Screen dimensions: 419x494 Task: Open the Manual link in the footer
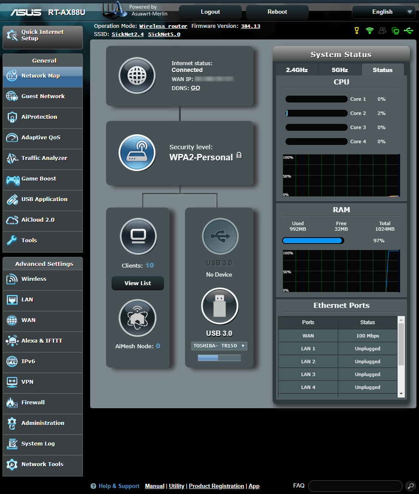[x=155, y=486]
